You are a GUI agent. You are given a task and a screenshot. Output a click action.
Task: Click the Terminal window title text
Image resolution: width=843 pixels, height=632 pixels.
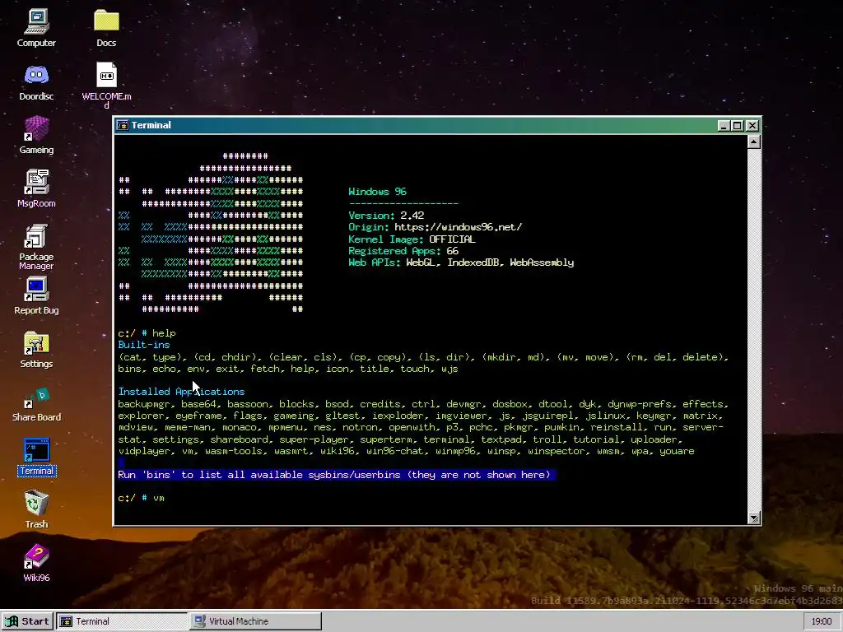pyautogui.click(x=151, y=125)
